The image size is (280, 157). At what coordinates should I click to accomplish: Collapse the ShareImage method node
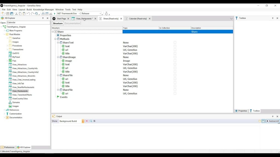pos(58,57)
